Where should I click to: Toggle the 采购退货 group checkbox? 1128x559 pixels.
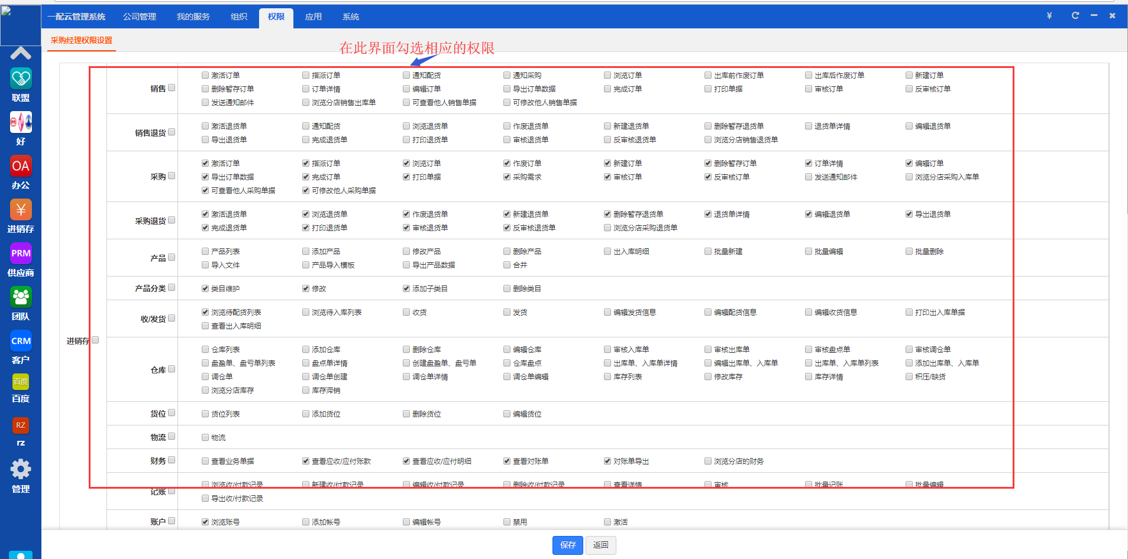point(172,220)
